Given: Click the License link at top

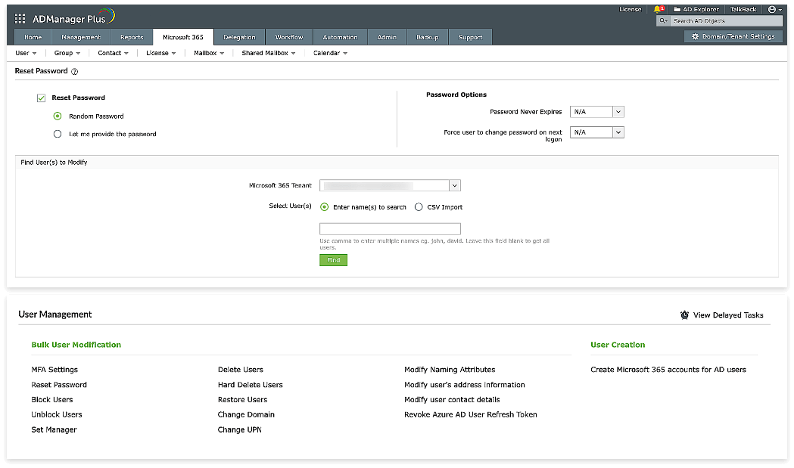Looking at the screenshot, I should pos(631,9).
